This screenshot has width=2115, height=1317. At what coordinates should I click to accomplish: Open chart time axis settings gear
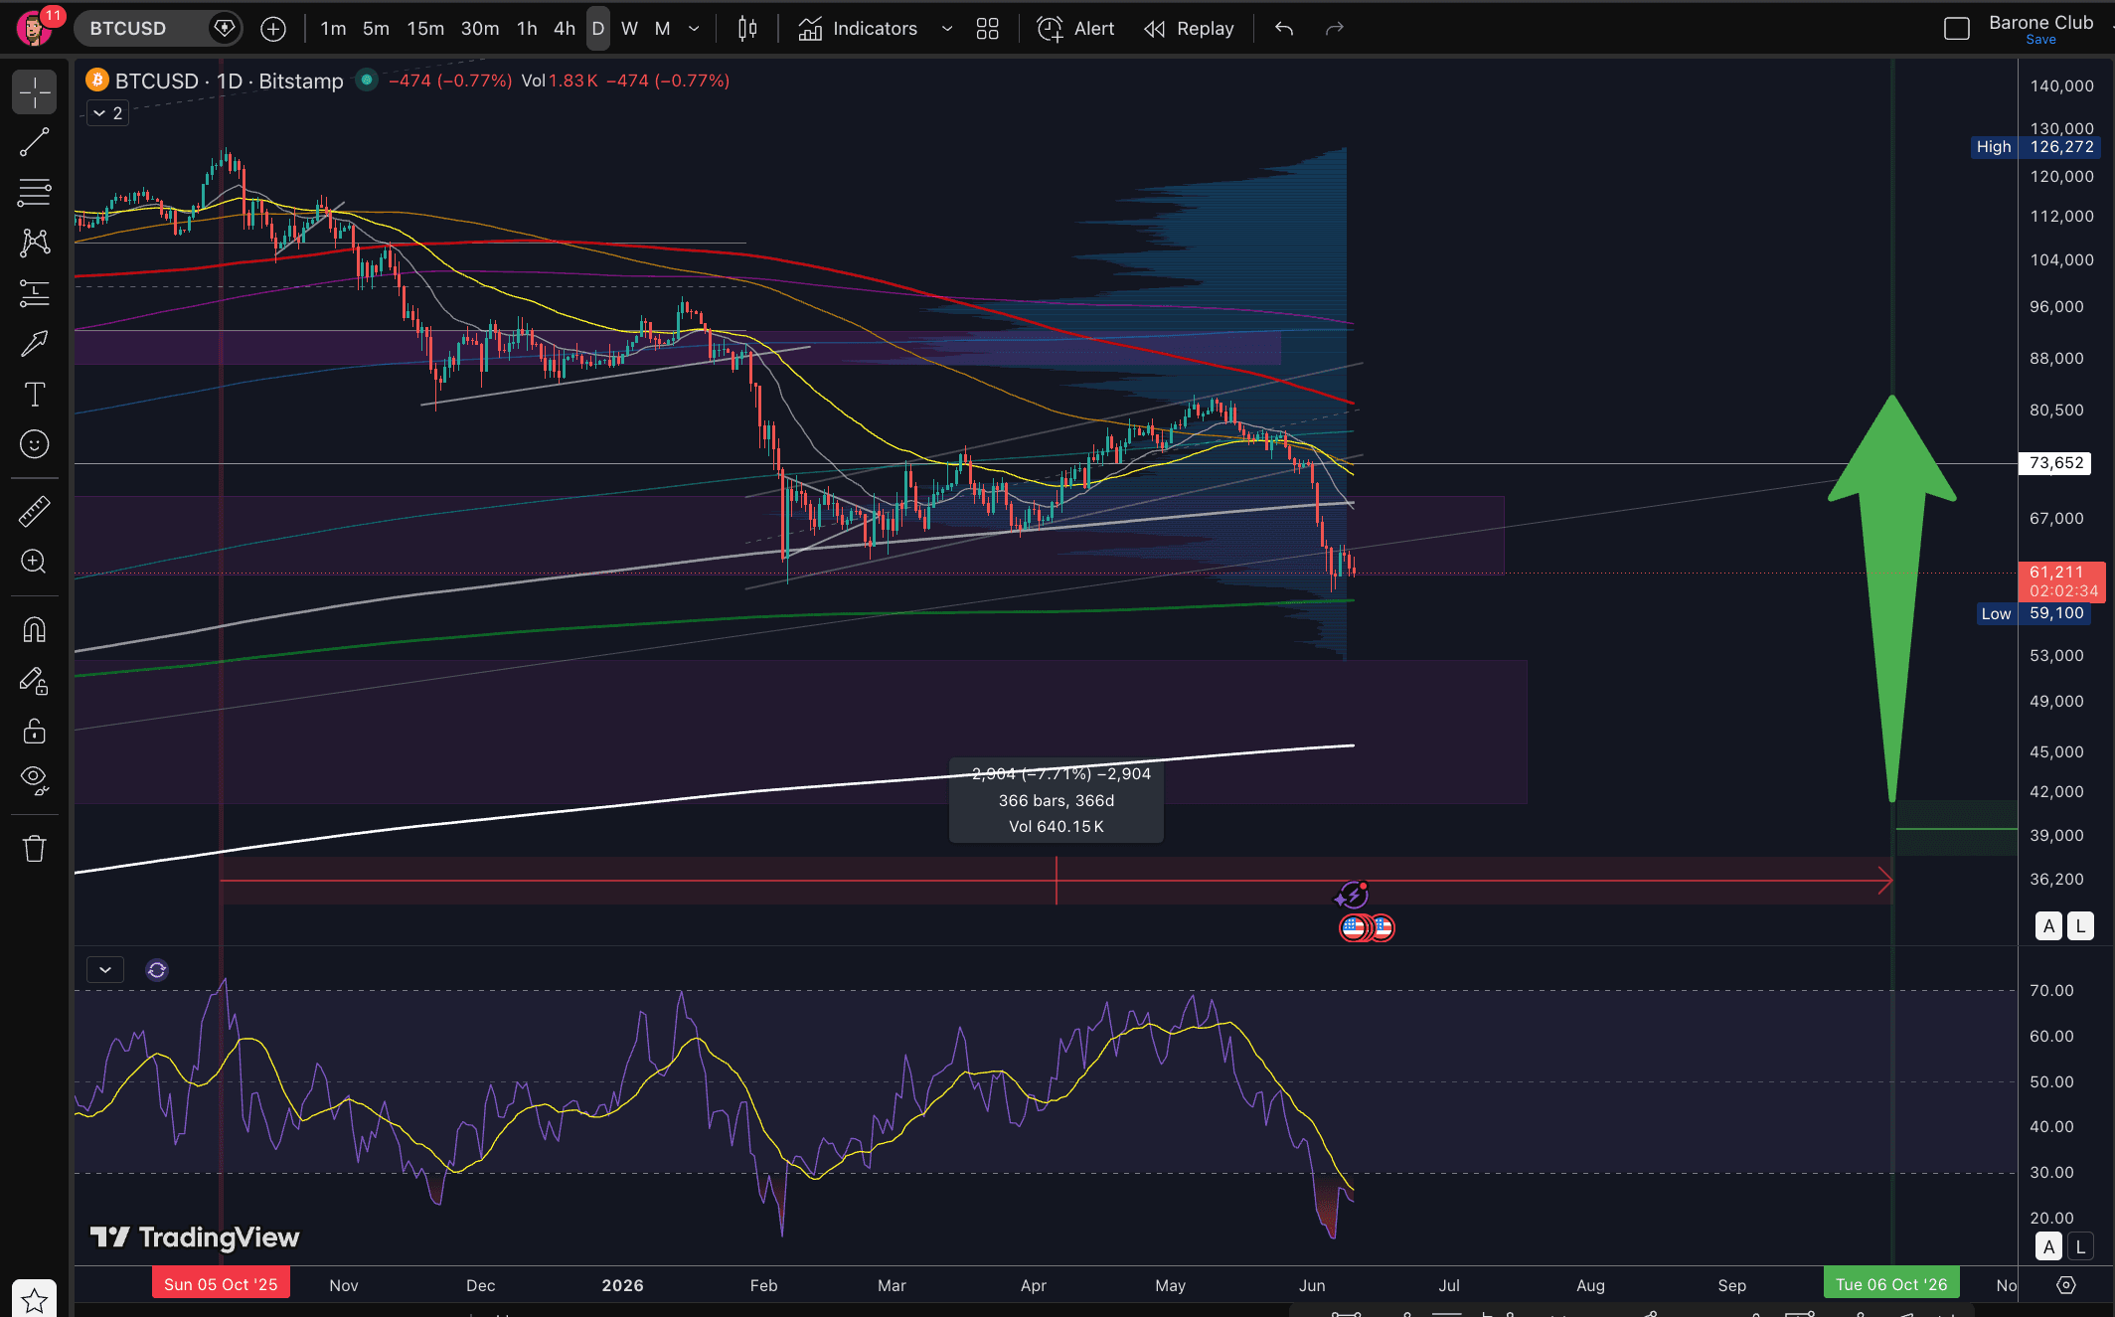pyautogui.click(x=2066, y=1285)
